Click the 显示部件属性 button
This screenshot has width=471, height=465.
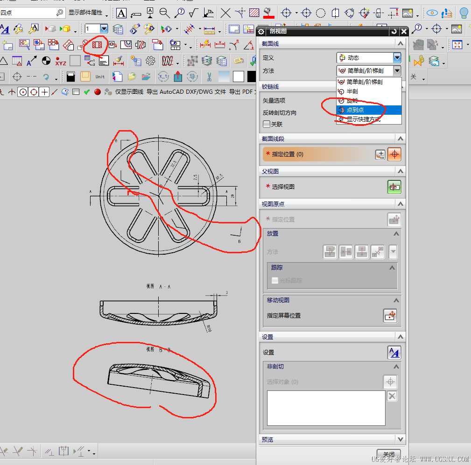[x=85, y=13]
